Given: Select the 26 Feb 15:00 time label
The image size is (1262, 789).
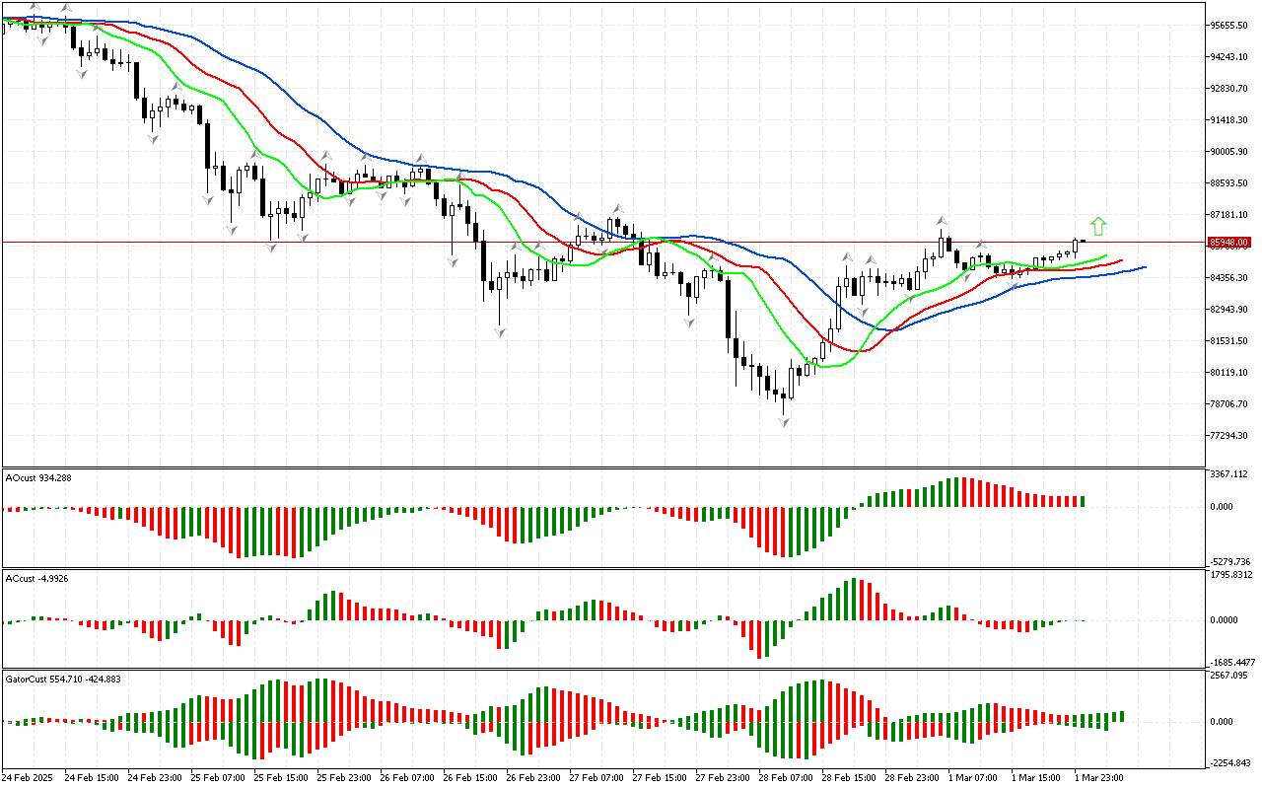Looking at the screenshot, I should pyautogui.click(x=468, y=778).
